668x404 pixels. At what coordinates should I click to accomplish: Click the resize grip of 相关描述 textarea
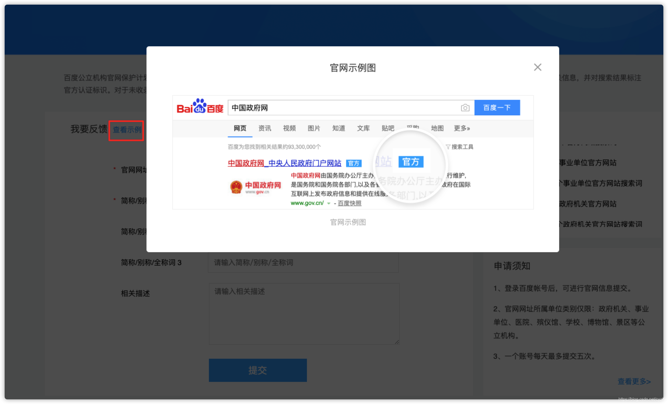click(x=397, y=342)
